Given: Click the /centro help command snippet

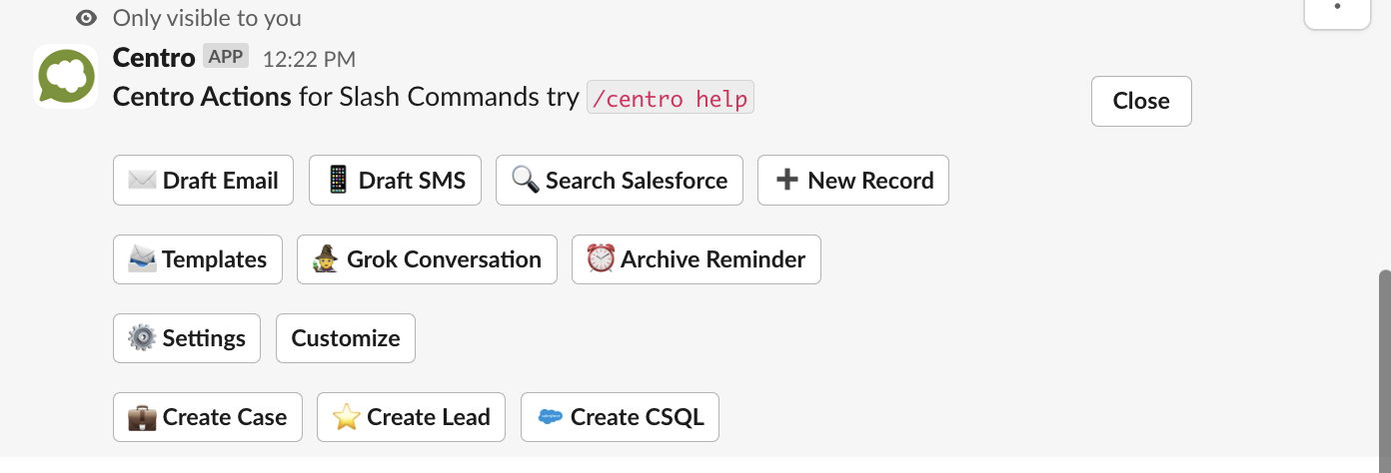Looking at the screenshot, I should 670,98.
